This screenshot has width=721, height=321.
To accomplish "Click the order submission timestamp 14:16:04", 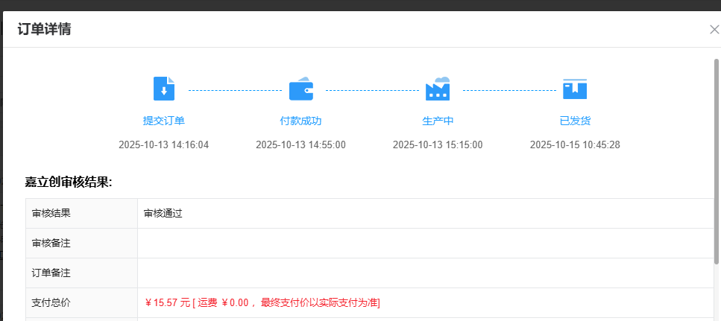I will [x=163, y=144].
